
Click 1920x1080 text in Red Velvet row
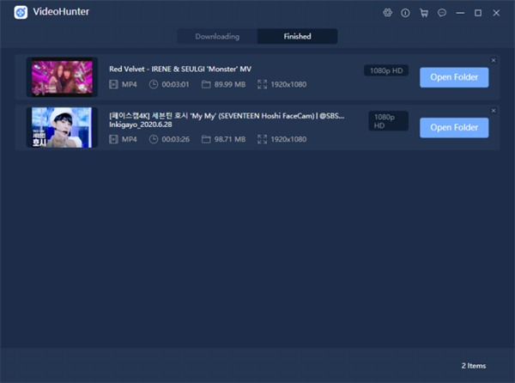tap(288, 84)
